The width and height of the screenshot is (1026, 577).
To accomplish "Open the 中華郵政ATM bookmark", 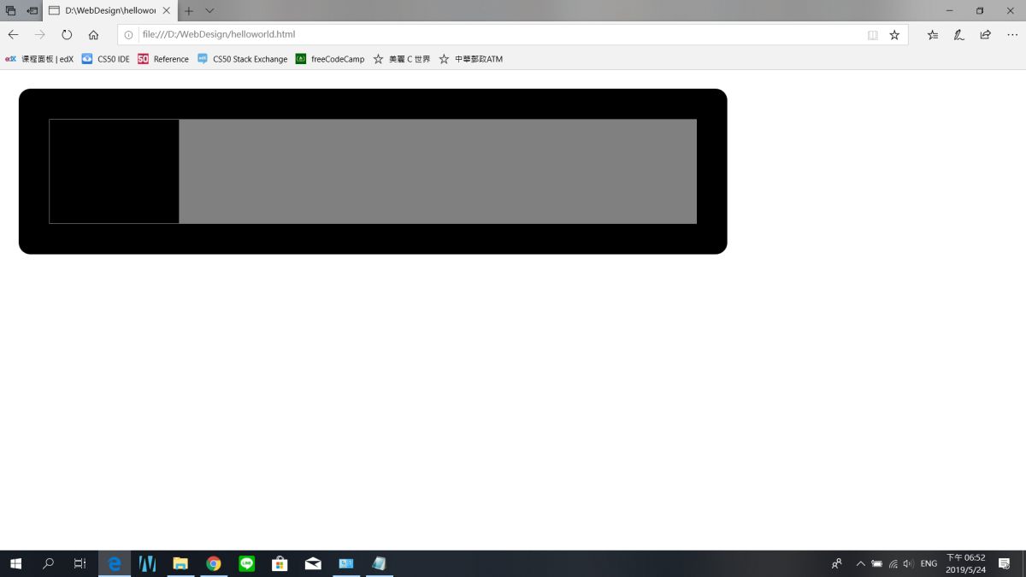I will click(471, 59).
